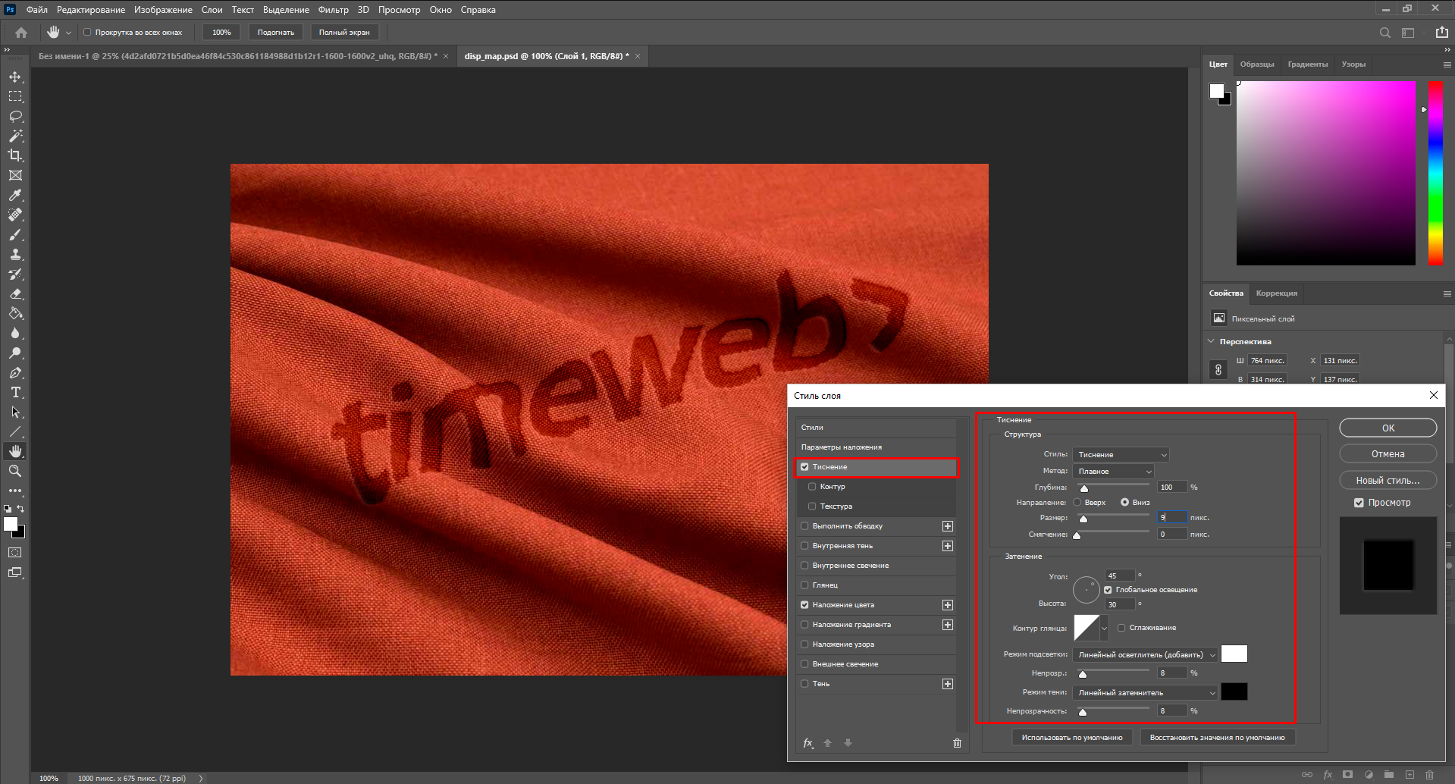The image size is (1455, 784).
Task: Collapse the Перспектива section
Action: tap(1211, 341)
